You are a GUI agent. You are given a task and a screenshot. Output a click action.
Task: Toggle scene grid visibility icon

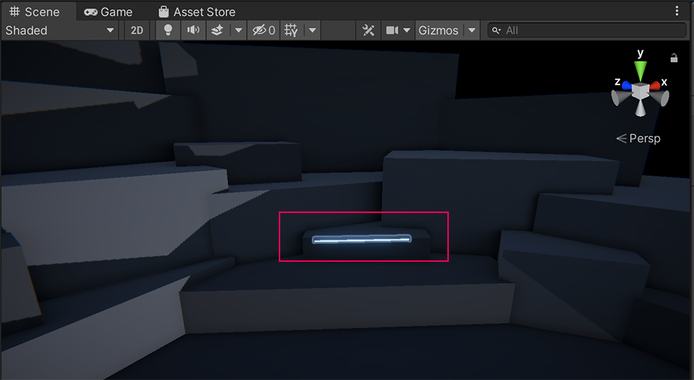[291, 30]
